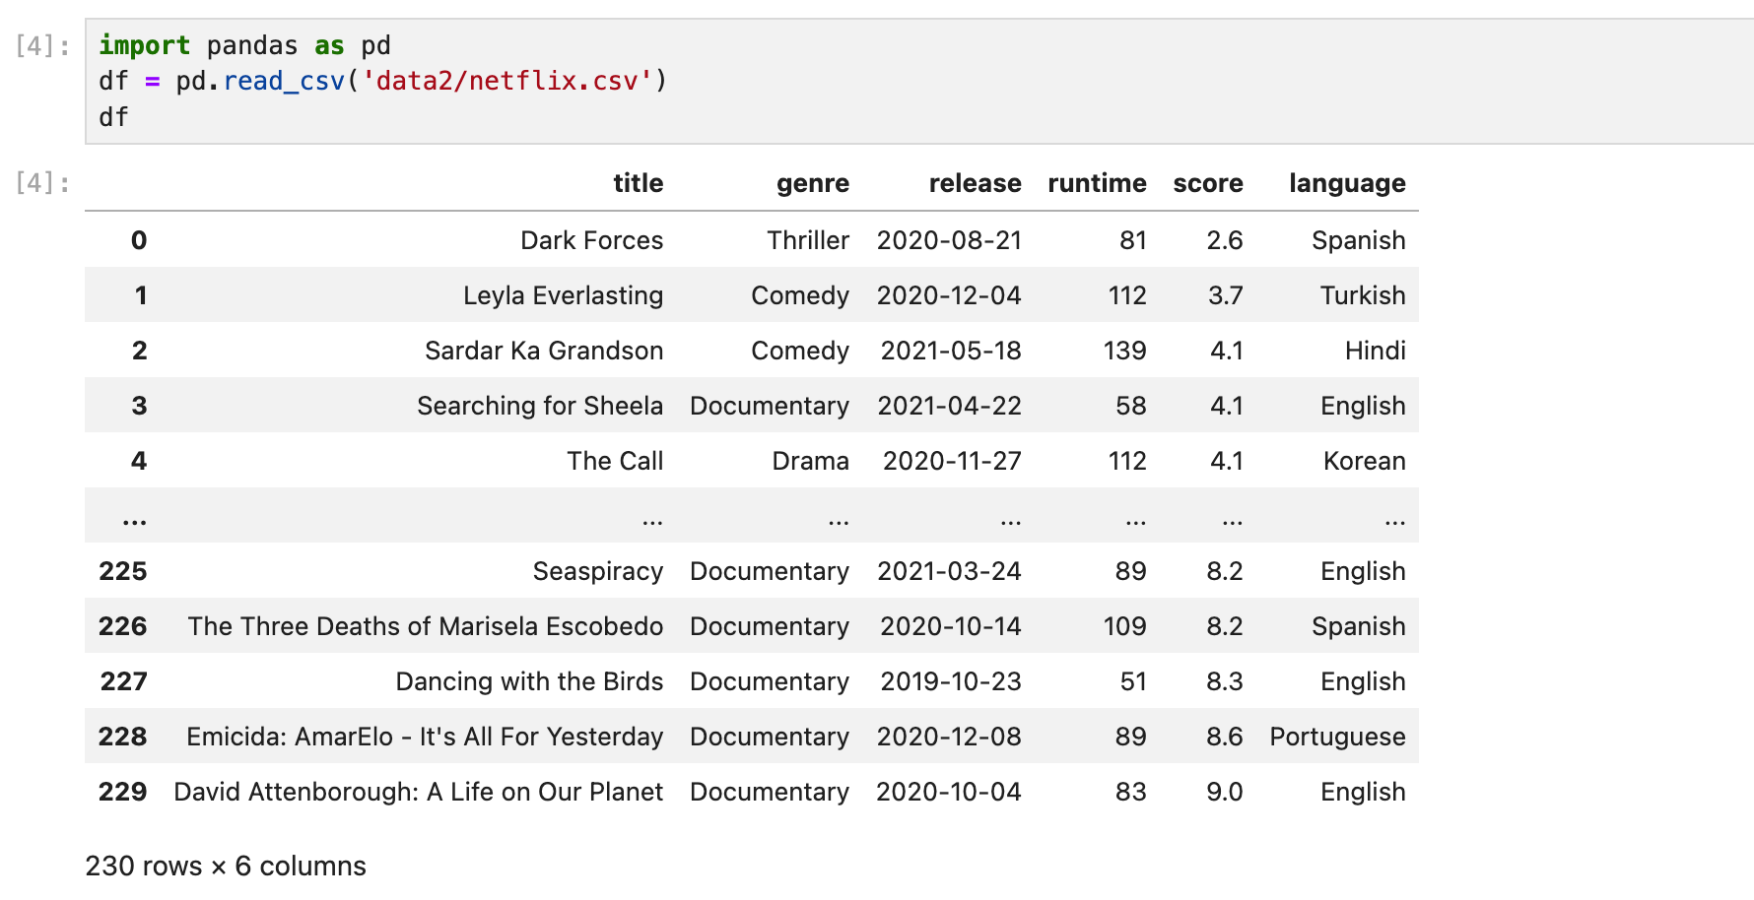Select the 'Seaspiracy' title cell

(x=597, y=571)
